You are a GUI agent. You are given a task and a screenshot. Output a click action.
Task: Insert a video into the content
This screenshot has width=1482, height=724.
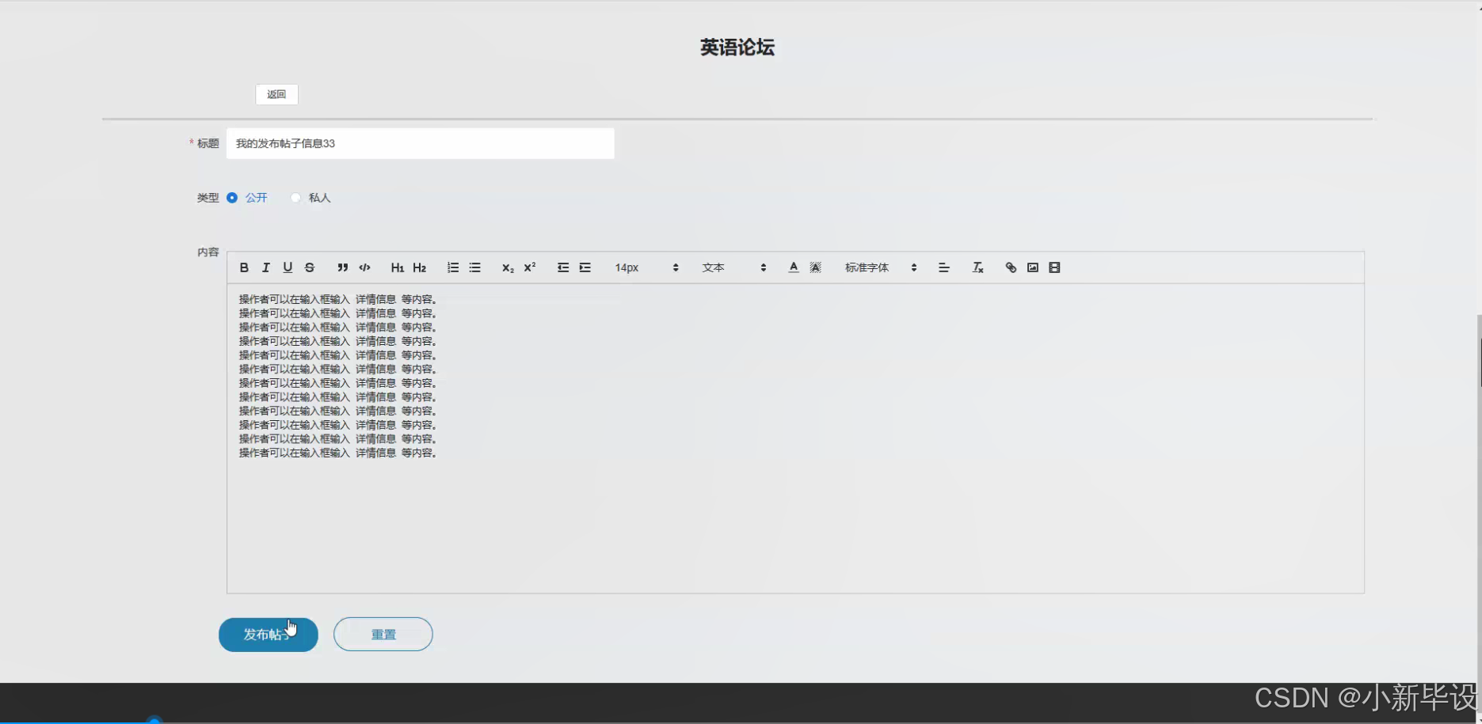tap(1053, 267)
